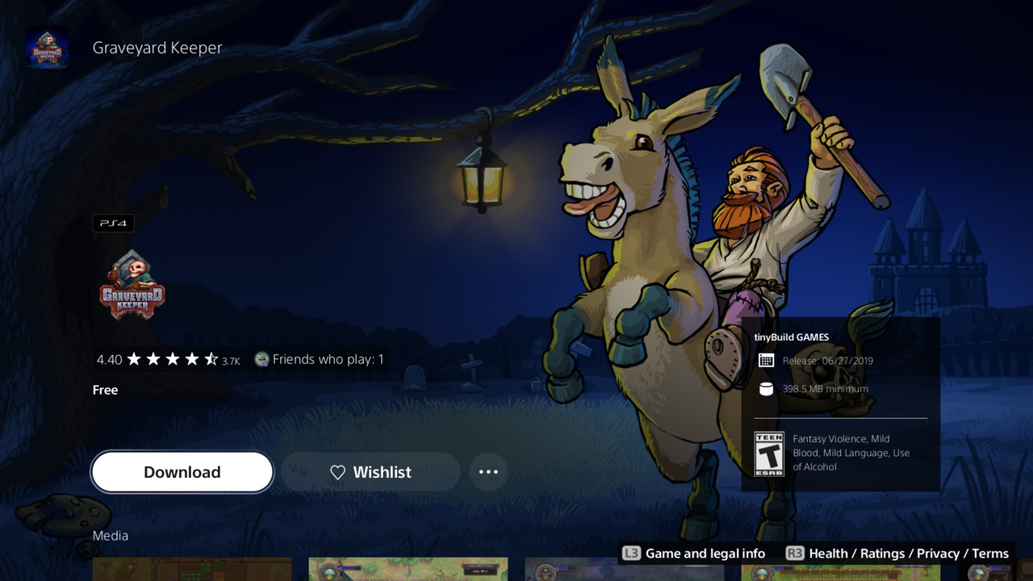Click 'Release: 06/27/2019' text
Viewport: 1033px width, 581px height.
click(x=828, y=361)
